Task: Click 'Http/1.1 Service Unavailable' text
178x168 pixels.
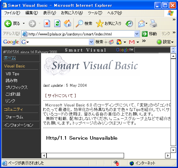Action: 82,138
